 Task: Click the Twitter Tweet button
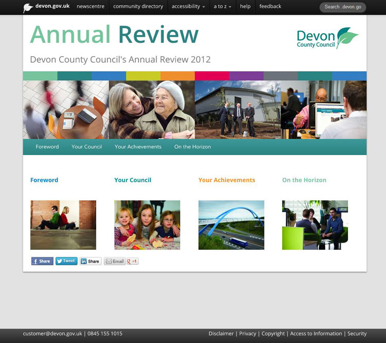pyautogui.click(x=66, y=261)
